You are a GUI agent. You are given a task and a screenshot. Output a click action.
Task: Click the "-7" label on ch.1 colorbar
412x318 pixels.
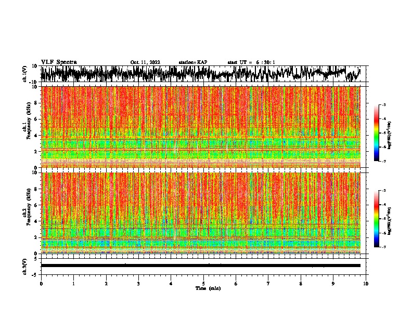pyautogui.click(x=383, y=161)
